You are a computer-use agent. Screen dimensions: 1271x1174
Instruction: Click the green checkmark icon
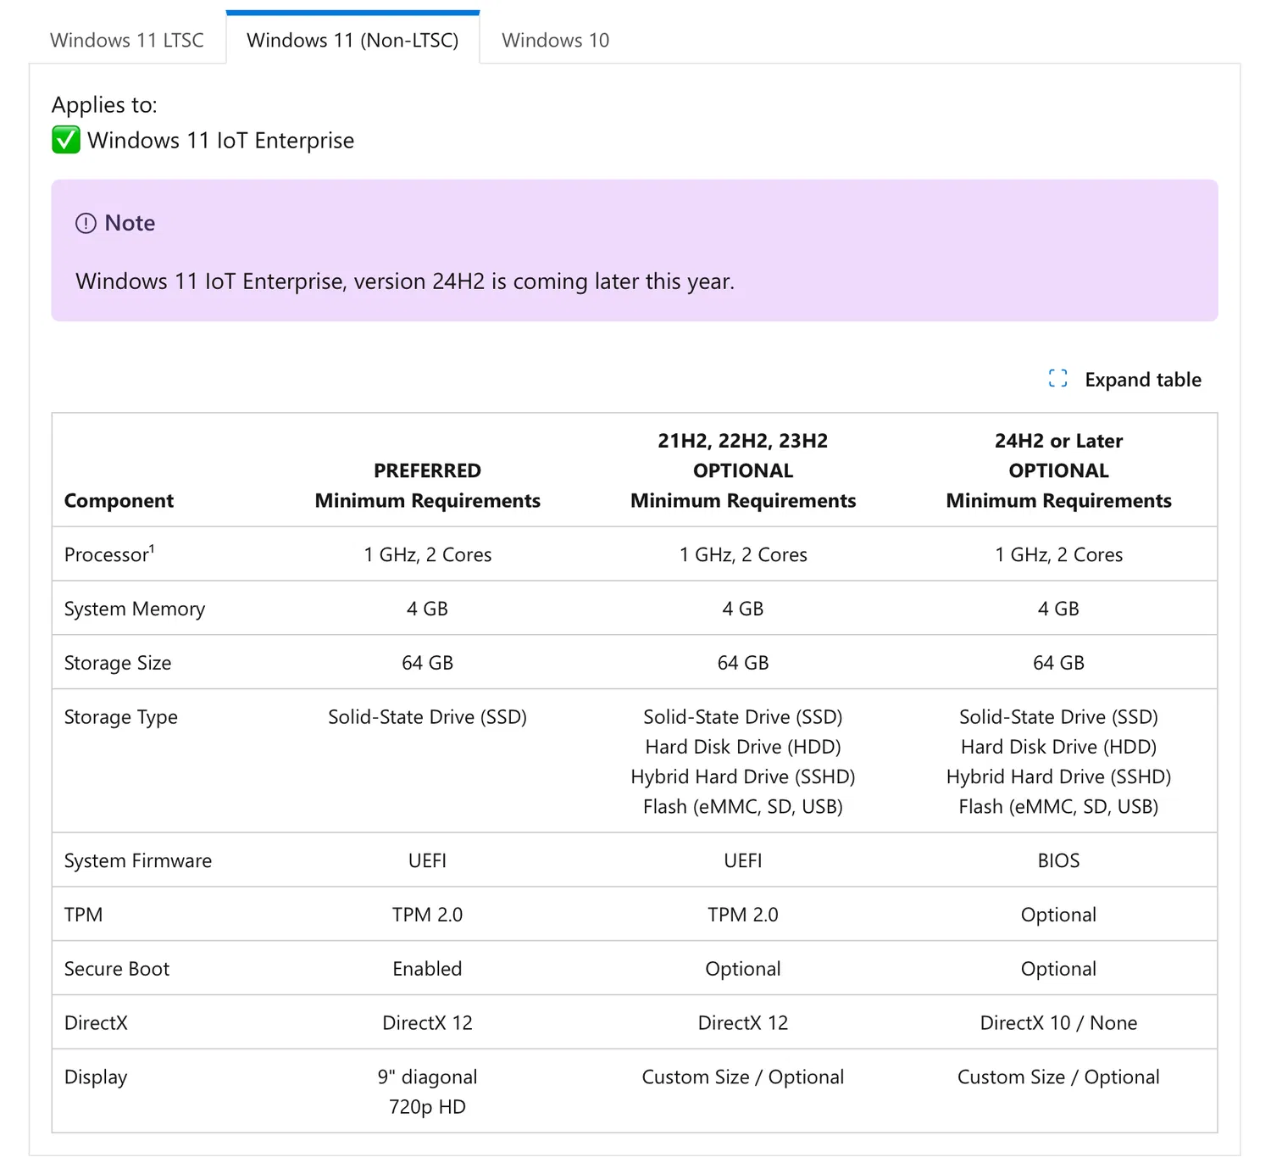[x=66, y=140]
